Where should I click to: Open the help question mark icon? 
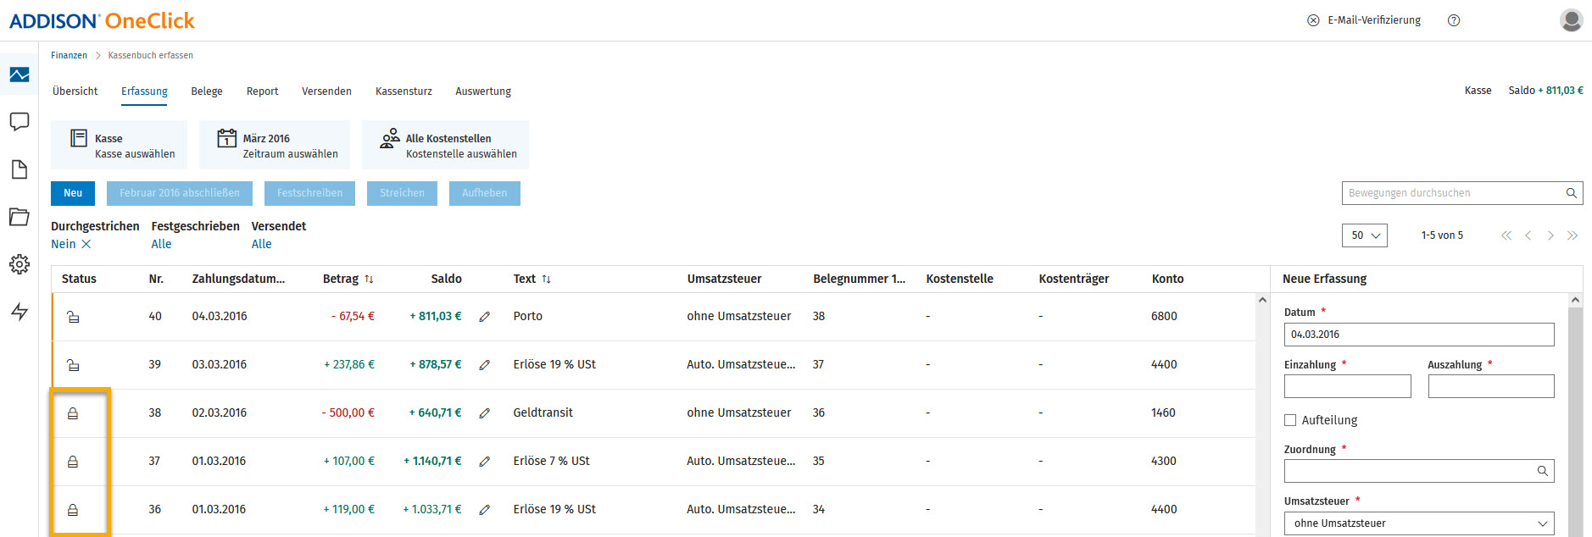pyautogui.click(x=1454, y=20)
